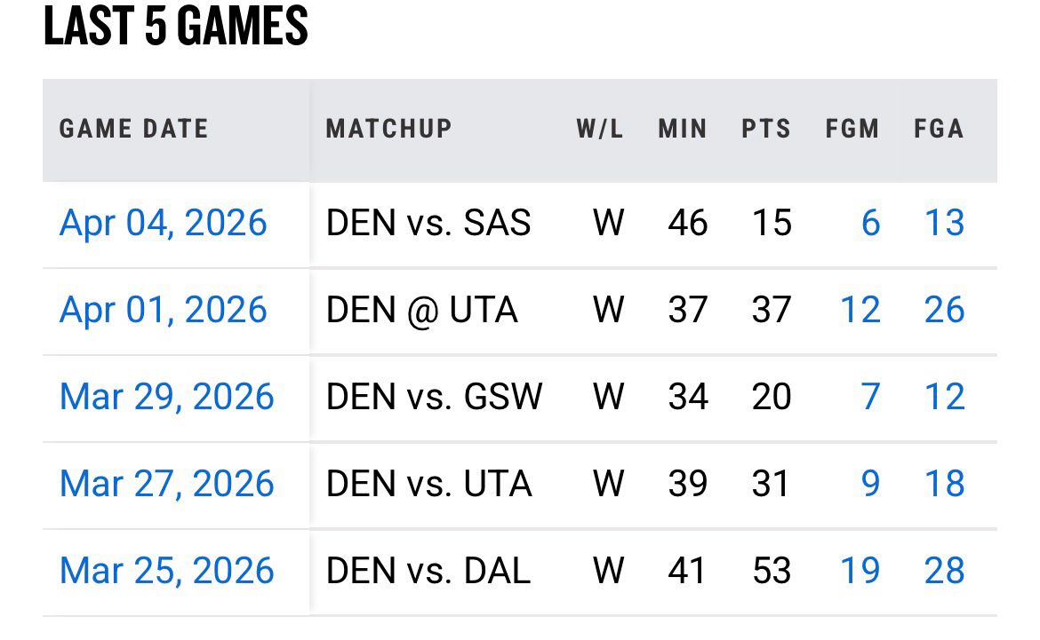Click the W/L column header
1040x640 pixels.
click(x=600, y=129)
